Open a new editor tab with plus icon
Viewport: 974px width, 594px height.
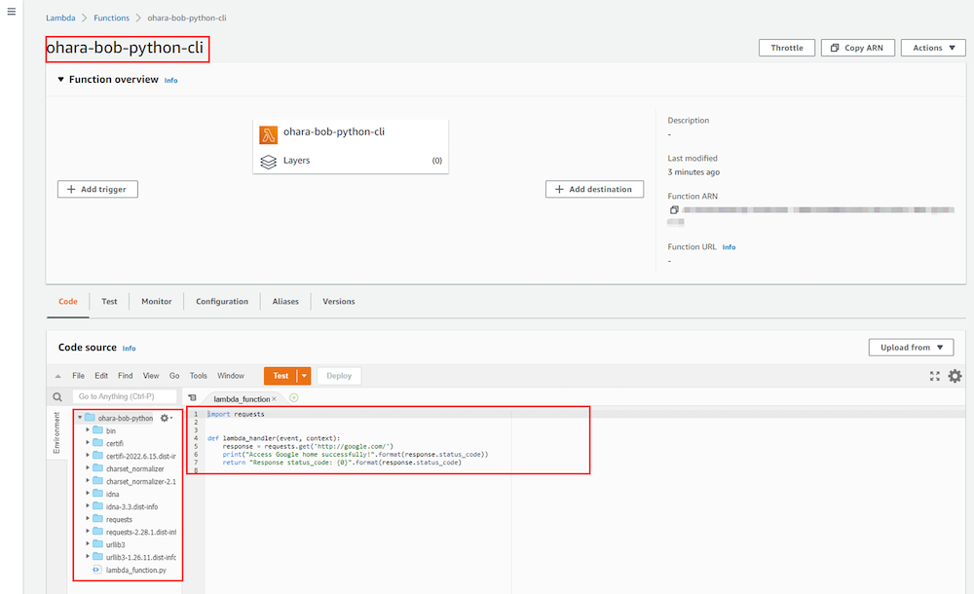pyautogui.click(x=294, y=397)
